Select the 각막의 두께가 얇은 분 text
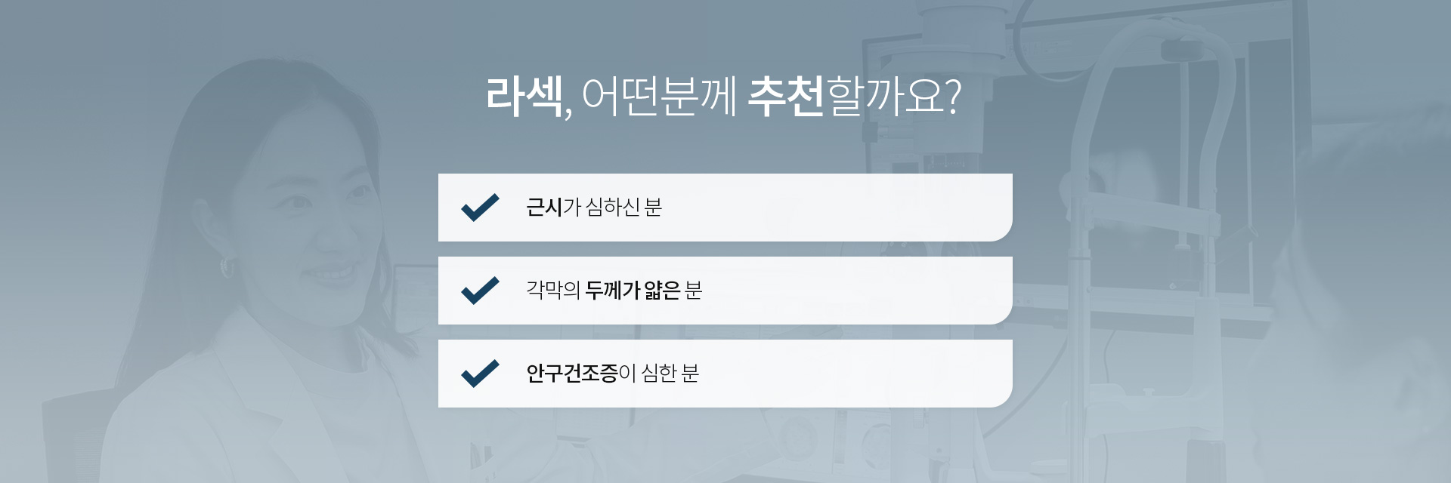Screen dimensions: 1451x483 click(614, 291)
